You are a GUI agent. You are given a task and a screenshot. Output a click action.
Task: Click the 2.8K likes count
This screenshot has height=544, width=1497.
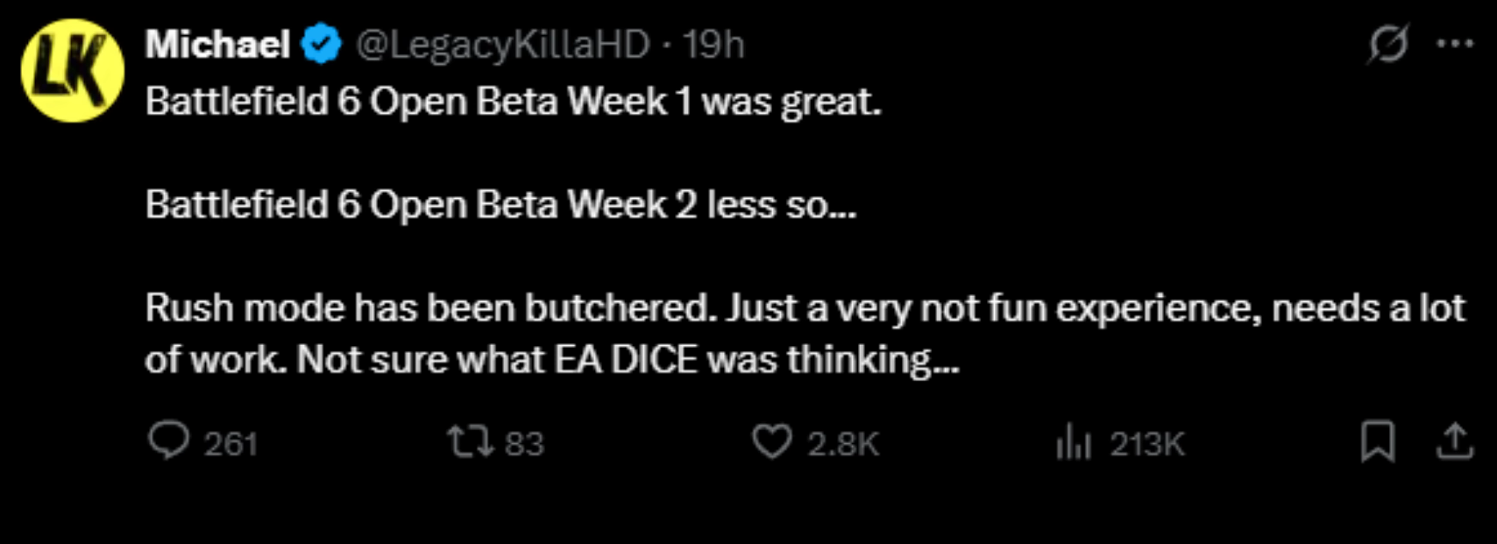coord(842,444)
